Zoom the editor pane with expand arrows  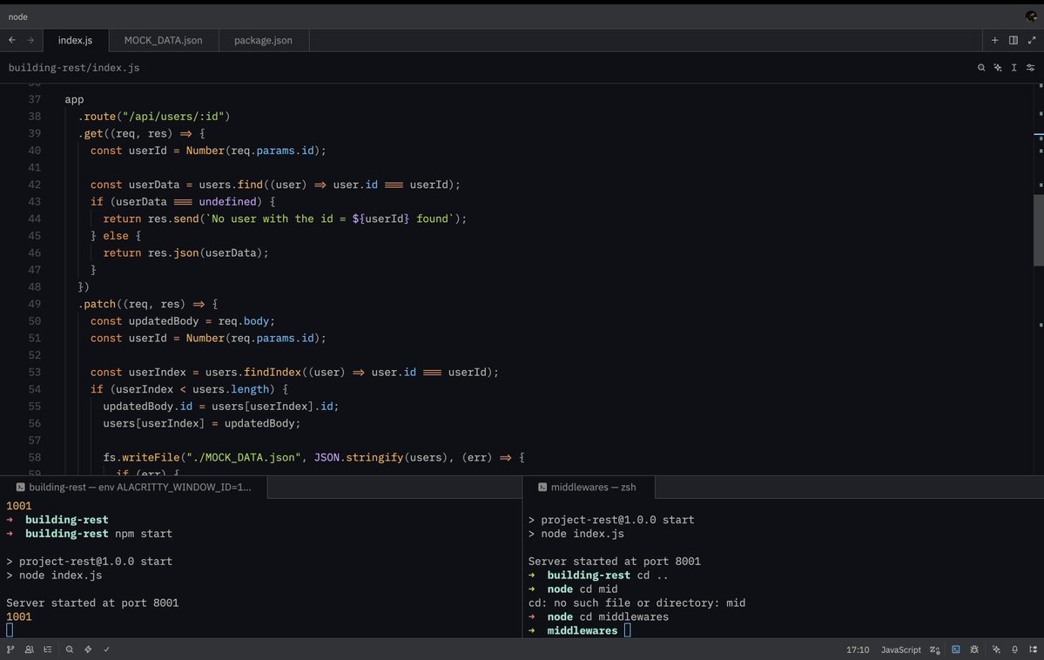[x=1031, y=40]
